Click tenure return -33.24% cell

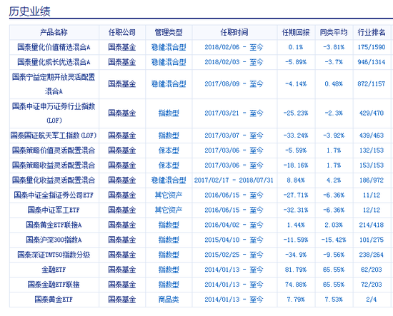(x=296, y=136)
